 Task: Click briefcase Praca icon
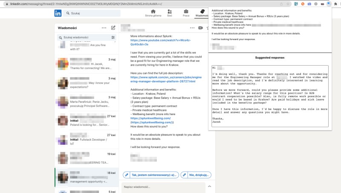[x=186, y=12]
